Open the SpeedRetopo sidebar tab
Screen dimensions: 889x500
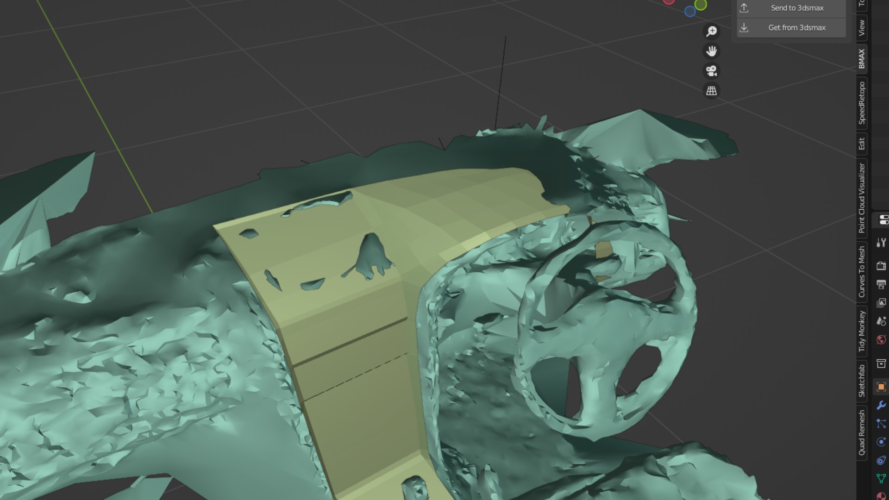tap(862, 103)
